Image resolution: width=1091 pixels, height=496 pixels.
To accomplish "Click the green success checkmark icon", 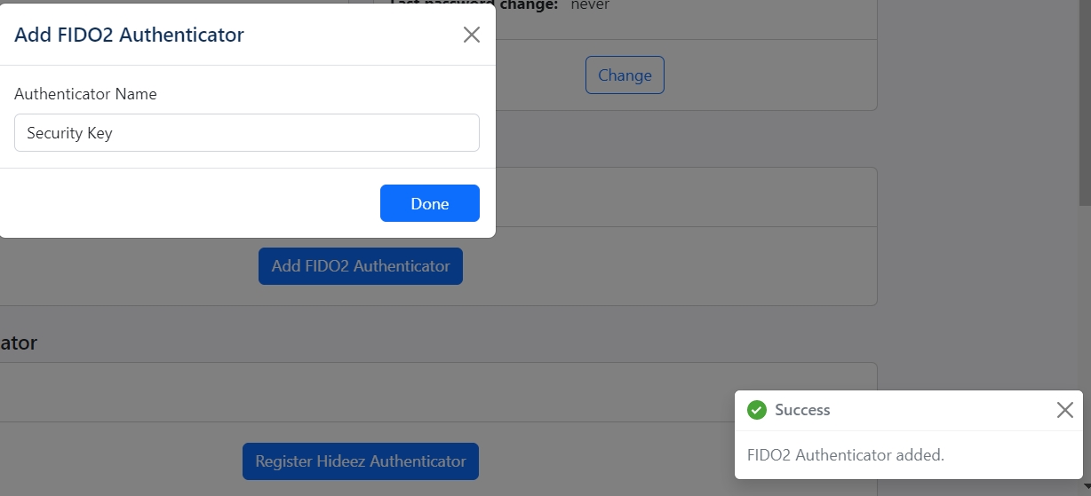I will tap(757, 410).
